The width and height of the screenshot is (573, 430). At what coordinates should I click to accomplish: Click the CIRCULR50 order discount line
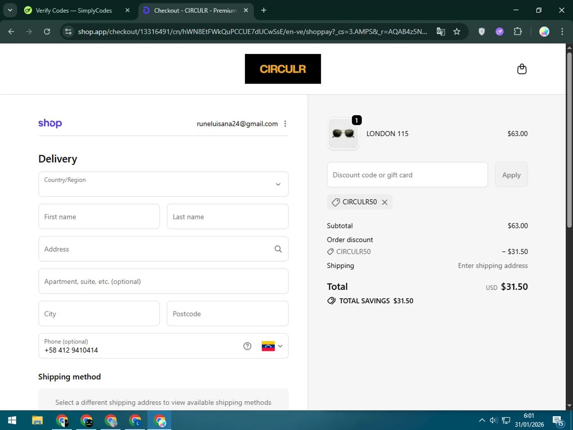427,252
